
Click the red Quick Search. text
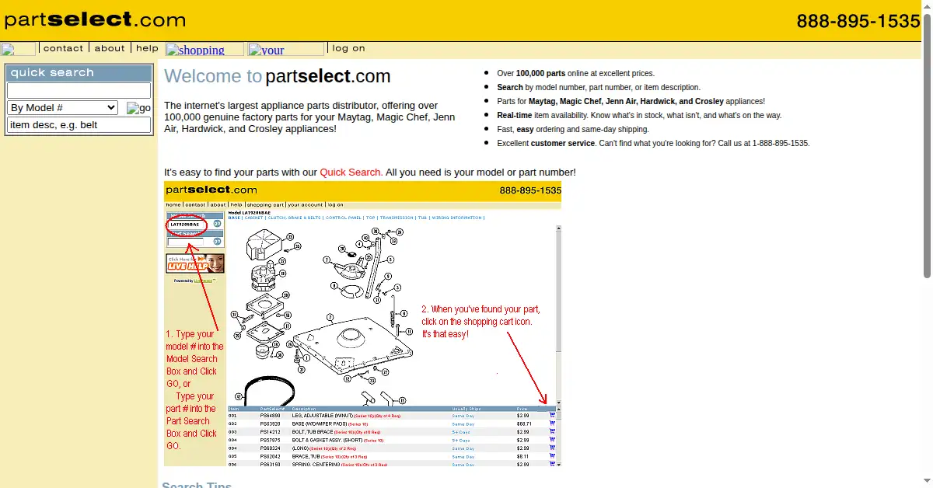[351, 173]
